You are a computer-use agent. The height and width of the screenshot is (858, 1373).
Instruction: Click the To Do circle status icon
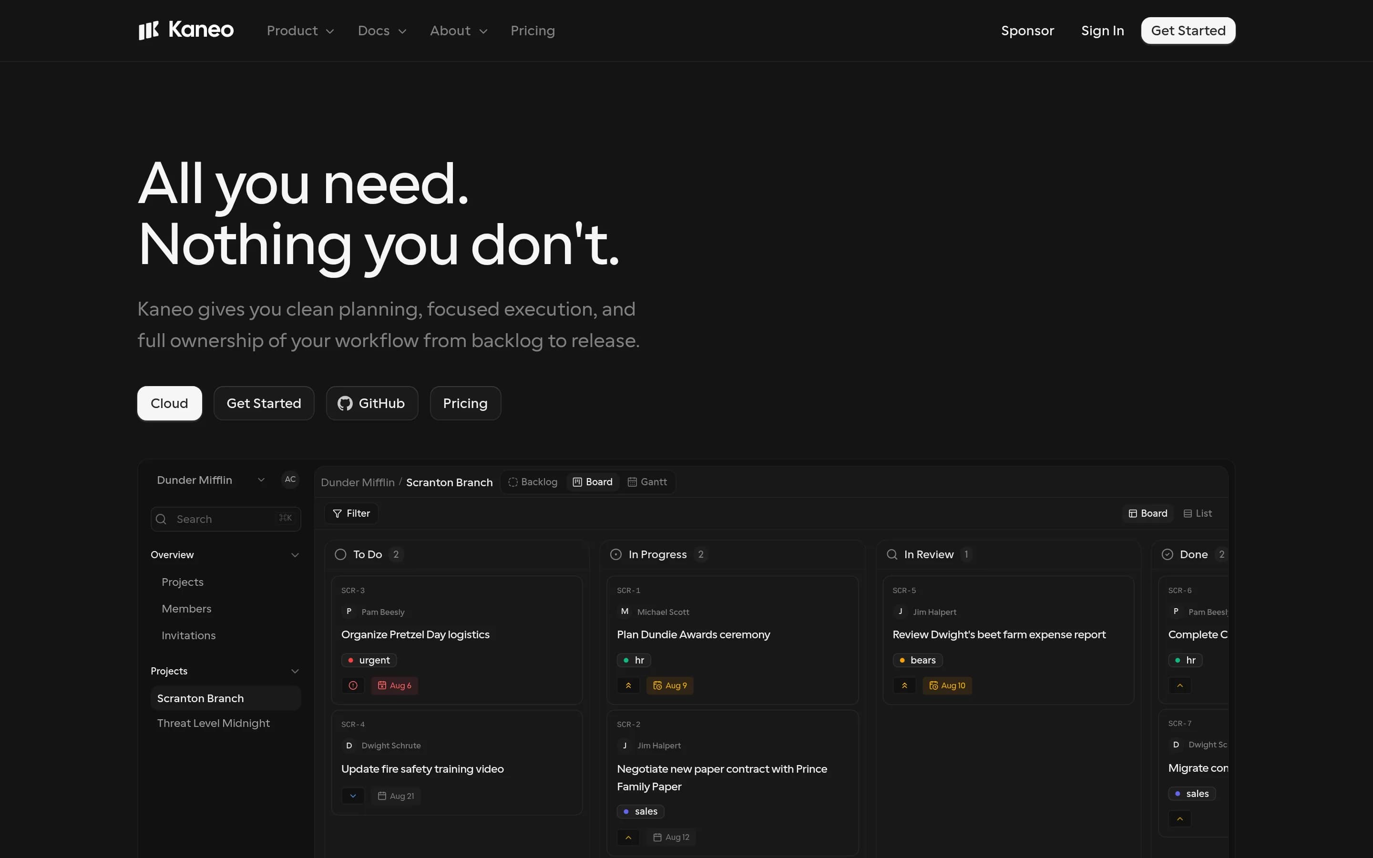point(340,554)
